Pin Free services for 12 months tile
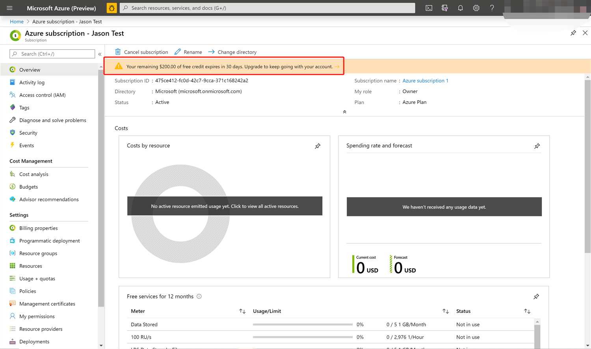 pyautogui.click(x=536, y=297)
